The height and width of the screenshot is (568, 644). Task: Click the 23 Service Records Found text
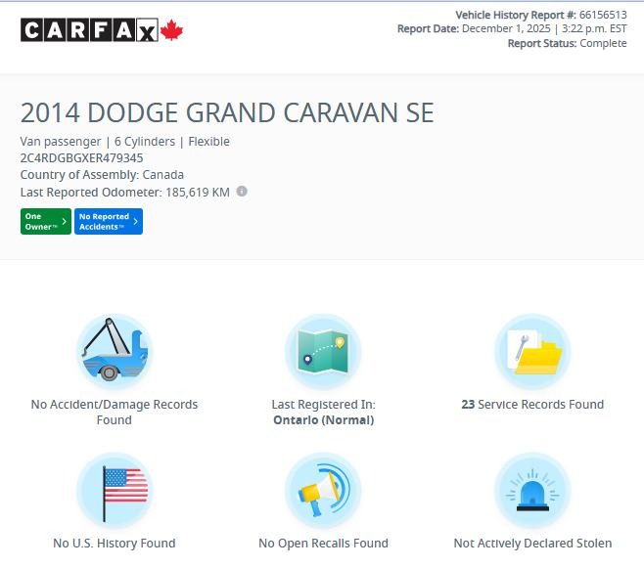(532, 405)
